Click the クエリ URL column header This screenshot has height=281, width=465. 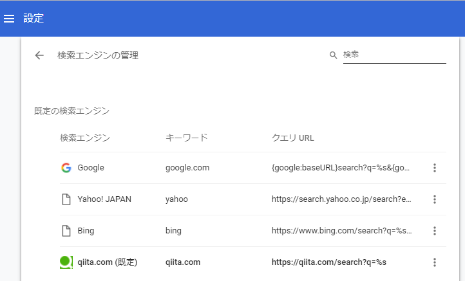pos(292,138)
